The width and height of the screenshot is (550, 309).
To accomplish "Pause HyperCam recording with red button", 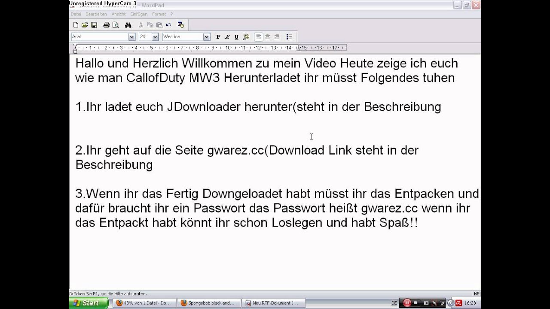I will tap(407, 303).
